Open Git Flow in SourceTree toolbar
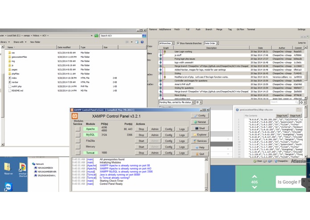Viewport: 310px width, 220px height. (240, 29)
